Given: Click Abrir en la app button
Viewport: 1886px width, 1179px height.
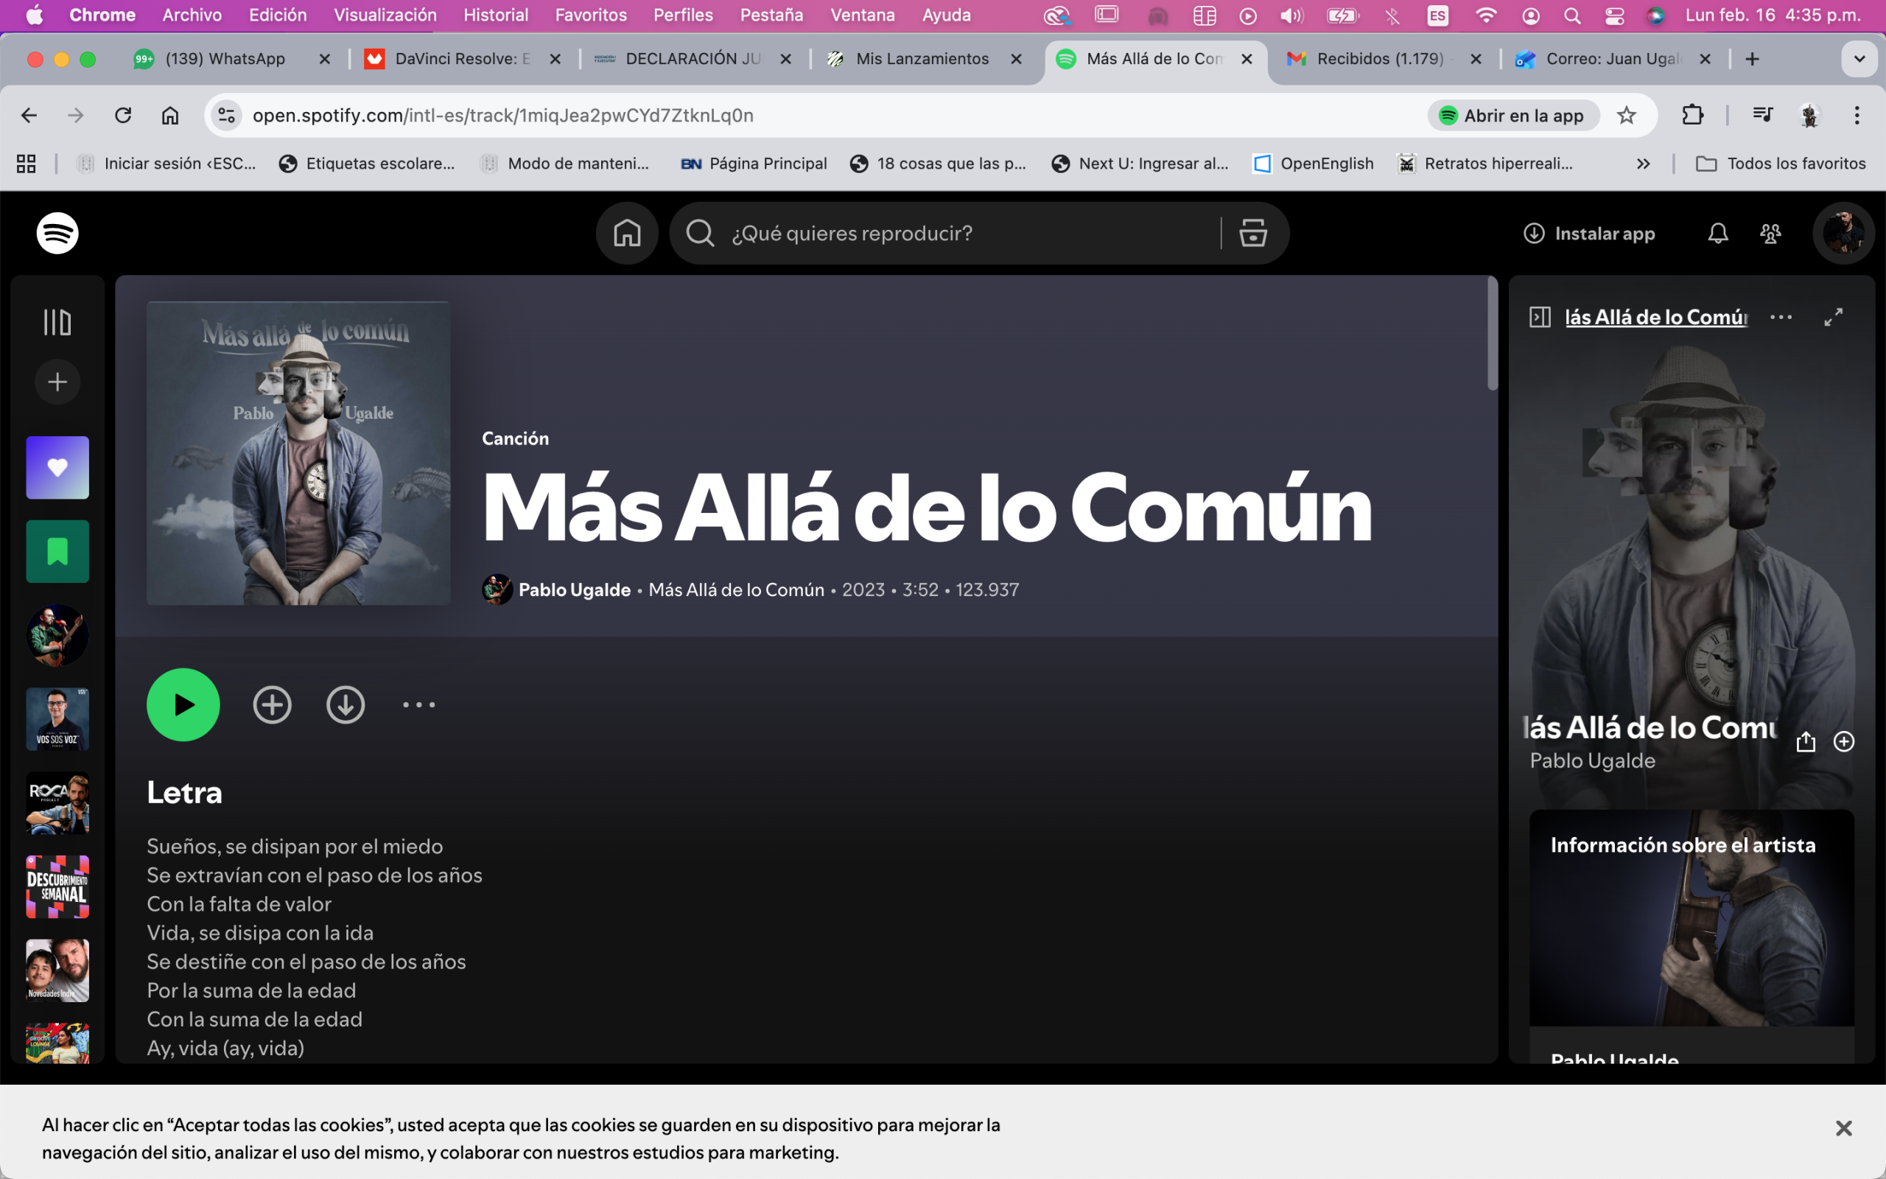Looking at the screenshot, I should 1512,116.
